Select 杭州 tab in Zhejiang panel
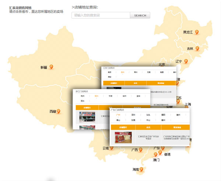This screenshot has height=181, width=221. (83, 96)
